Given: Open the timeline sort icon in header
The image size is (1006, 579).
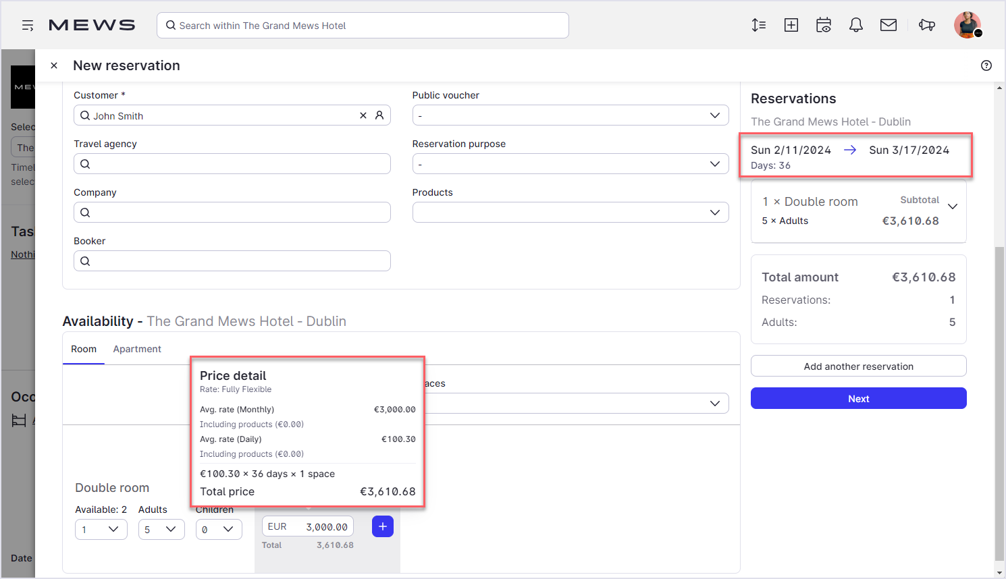Looking at the screenshot, I should click(x=758, y=26).
